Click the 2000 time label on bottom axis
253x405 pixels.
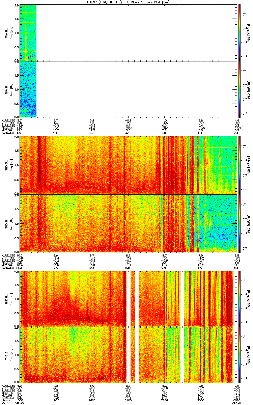92,401
